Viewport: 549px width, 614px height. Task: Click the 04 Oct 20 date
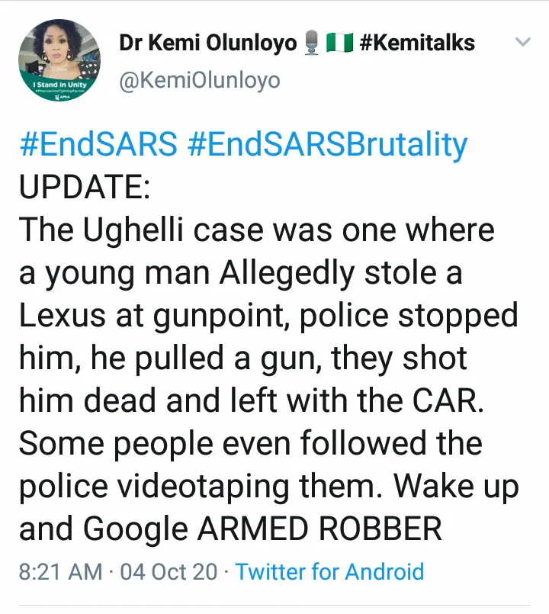click(168, 571)
